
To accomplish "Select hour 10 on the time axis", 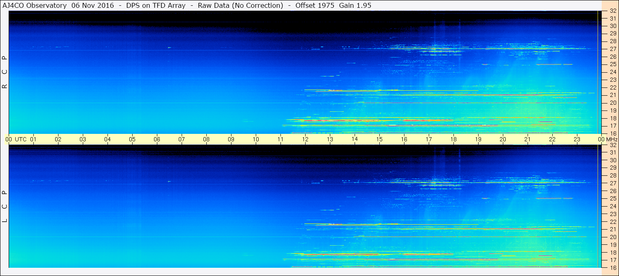I will (x=256, y=139).
